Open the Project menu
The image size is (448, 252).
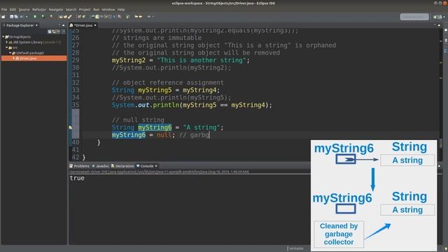pos(85,9)
